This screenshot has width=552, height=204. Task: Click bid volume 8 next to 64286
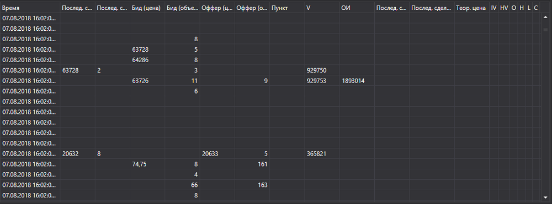coord(182,60)
